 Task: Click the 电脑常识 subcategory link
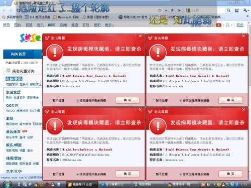tap(12, 84)
